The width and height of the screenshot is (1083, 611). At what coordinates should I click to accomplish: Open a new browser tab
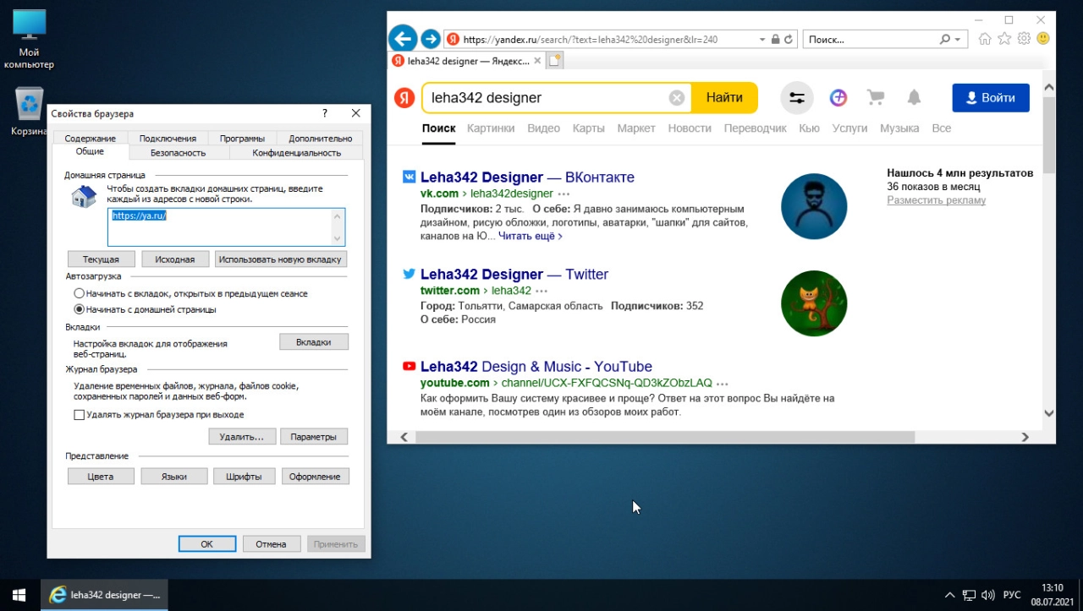tap(554, 61)
